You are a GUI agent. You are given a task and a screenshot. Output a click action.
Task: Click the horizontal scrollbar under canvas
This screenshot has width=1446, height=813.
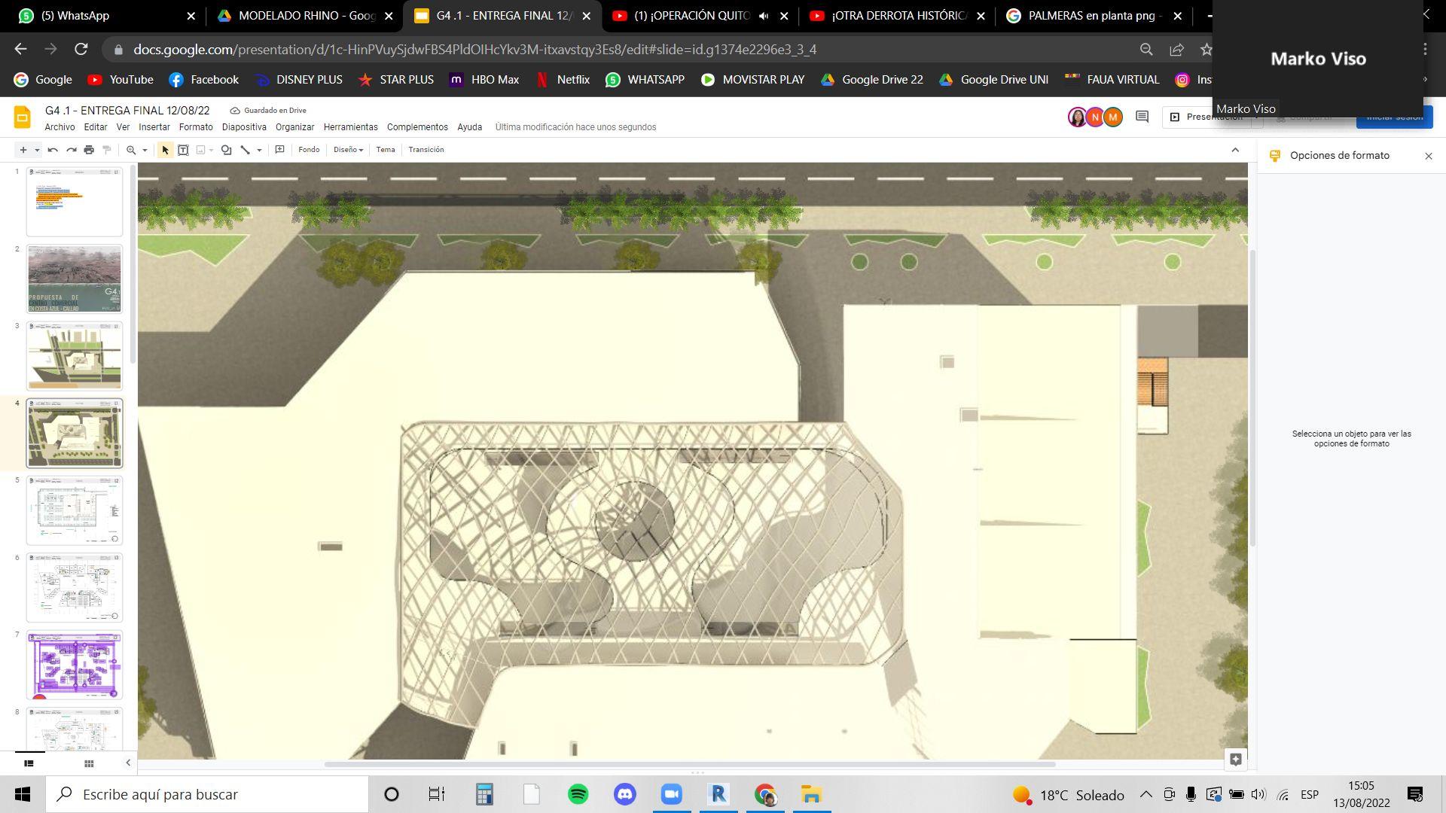pyautogui.click(x=689, y=764)
